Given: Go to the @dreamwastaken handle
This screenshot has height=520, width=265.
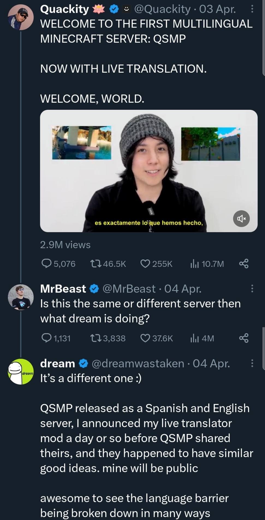Looking at the screenshot, I should pos(138,364).
